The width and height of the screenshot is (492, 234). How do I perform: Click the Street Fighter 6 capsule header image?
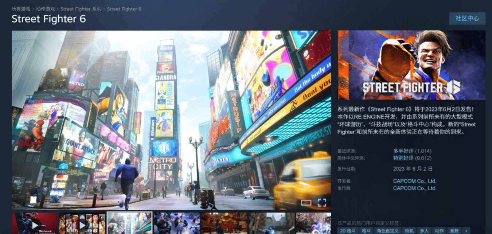(x=411, y=65)
